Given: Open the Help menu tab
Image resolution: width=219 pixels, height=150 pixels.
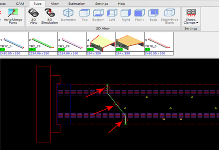Looking at the screenshot, I should click(x=121, y=4).
